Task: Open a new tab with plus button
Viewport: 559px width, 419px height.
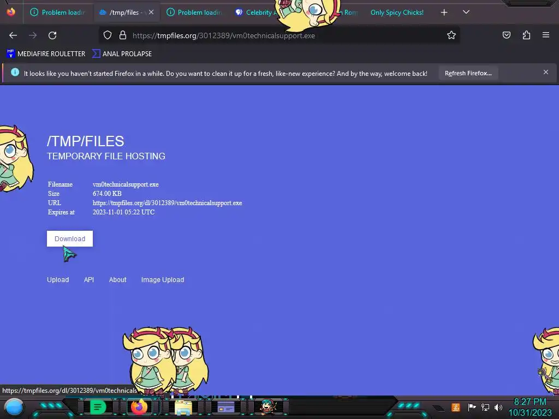Action: coord(444,13)
